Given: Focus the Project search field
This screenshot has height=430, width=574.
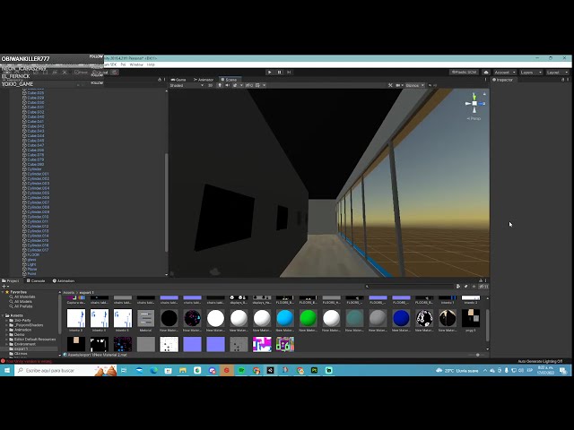Looking at the screenshot, I should tap(409, 287).
